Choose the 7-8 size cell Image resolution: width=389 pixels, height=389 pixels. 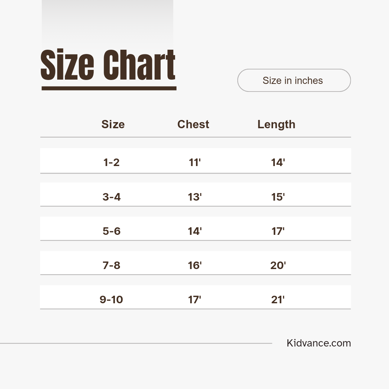pyautogui.click(x=111, y=265)
